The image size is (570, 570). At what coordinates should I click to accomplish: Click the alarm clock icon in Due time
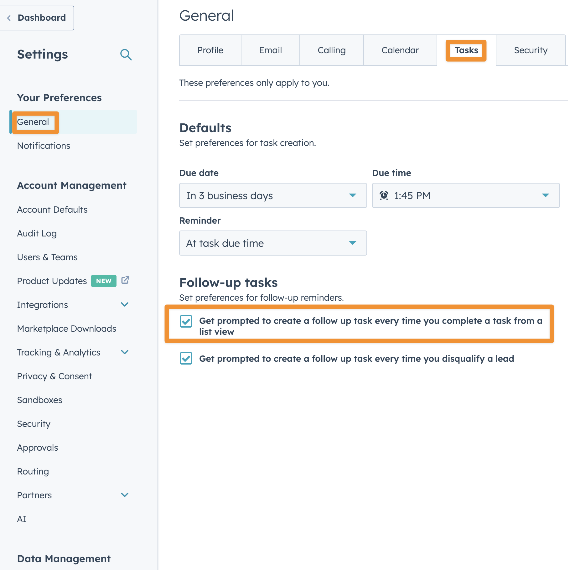384,196
